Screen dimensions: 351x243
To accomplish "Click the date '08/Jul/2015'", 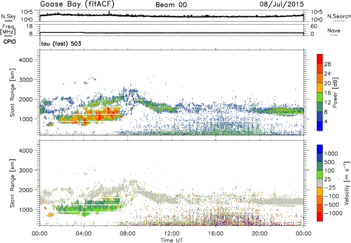I will 282,4.
